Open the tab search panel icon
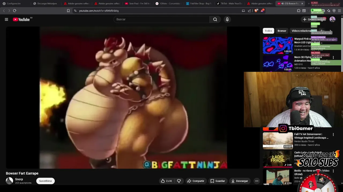 (304, 11)
